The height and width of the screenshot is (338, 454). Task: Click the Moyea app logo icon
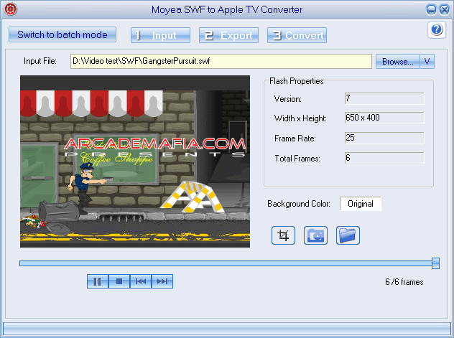9,9
